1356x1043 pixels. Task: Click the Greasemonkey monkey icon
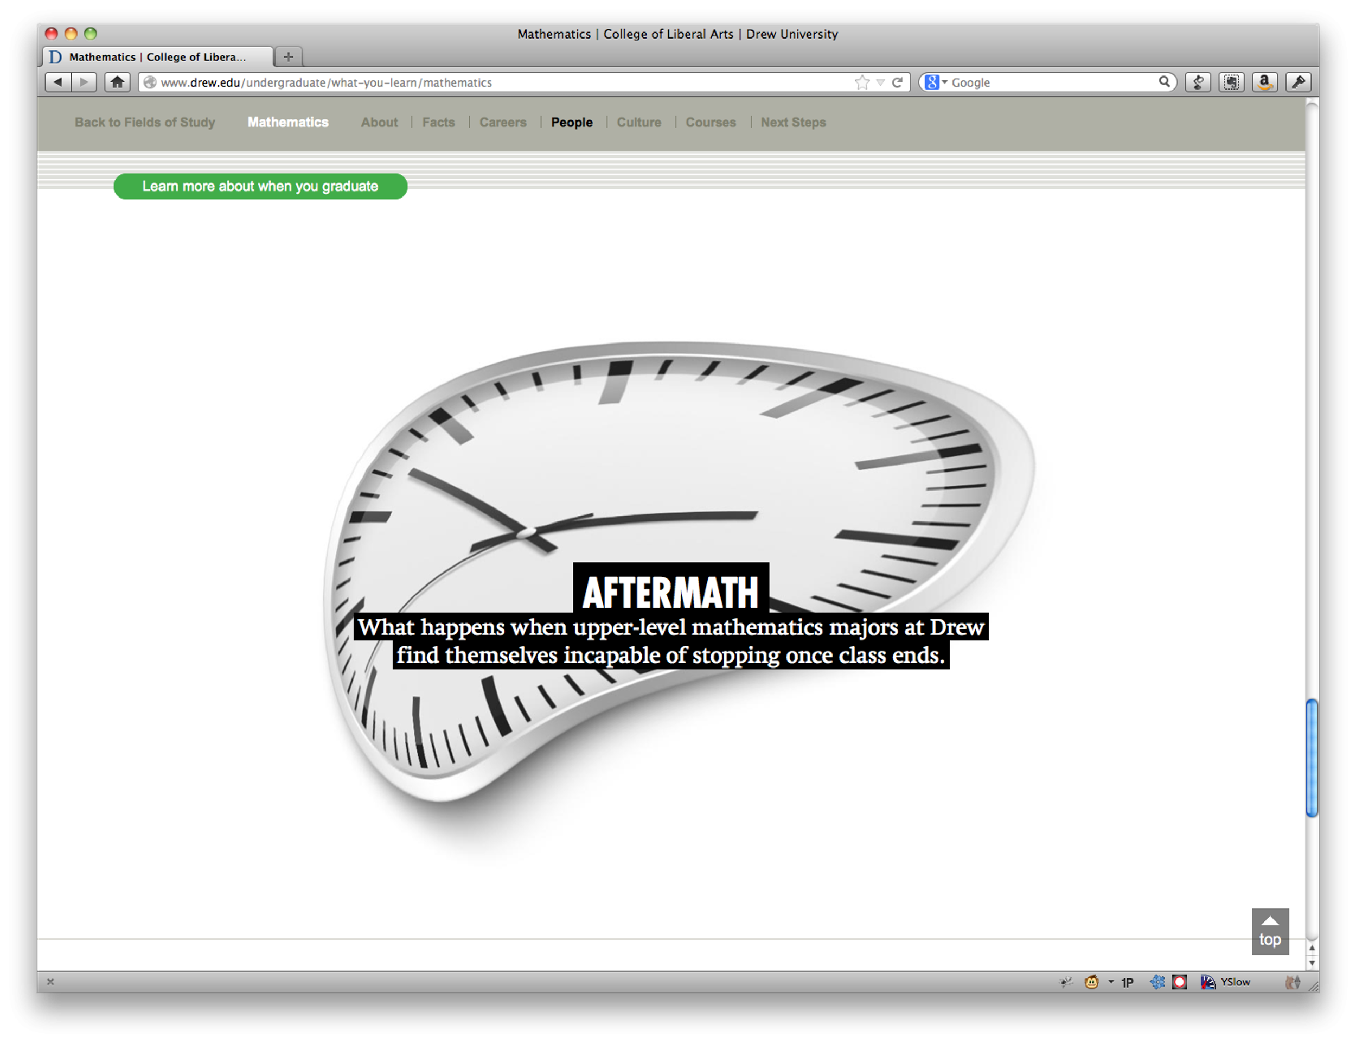tap(1091, 982)
